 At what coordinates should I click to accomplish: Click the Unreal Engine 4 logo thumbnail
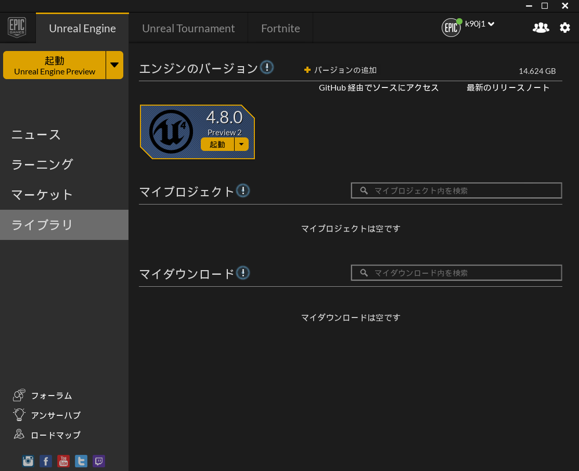coord(171,132)
